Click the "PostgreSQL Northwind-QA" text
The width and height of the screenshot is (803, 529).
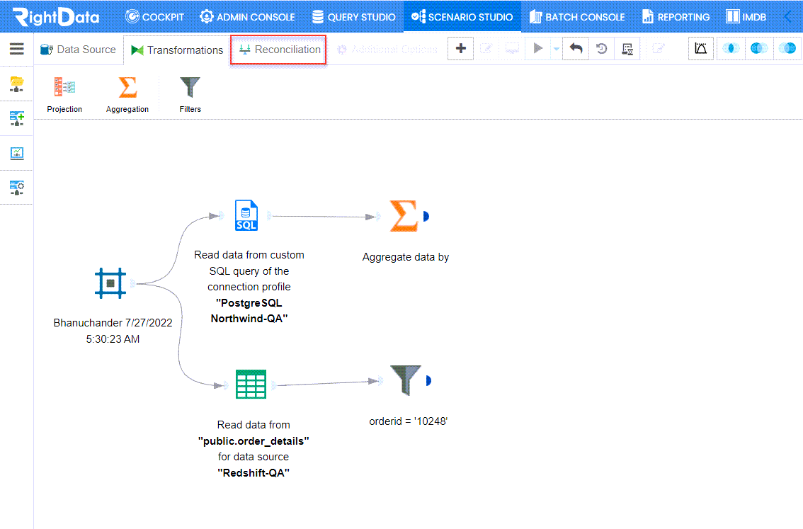click(x=249, y=311)
